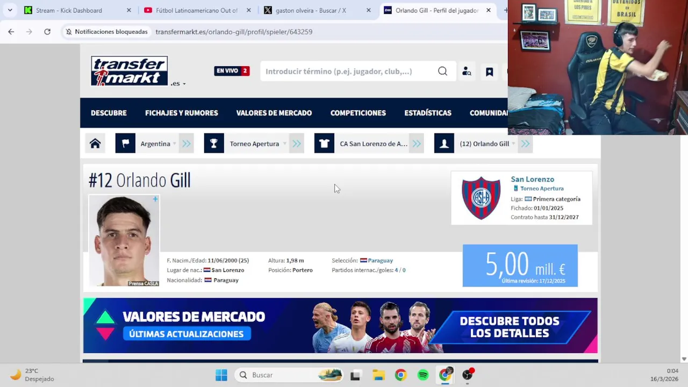
Task: Click the browser forward arrow
Action: 29,32
